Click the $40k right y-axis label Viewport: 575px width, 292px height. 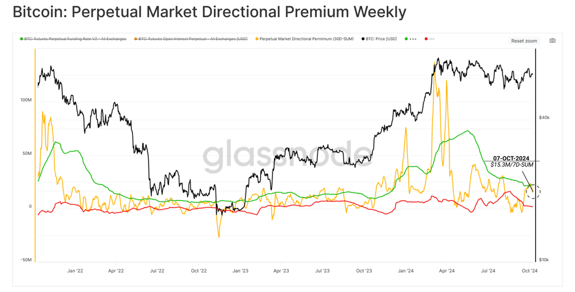pyautogui.click(x=544, y=117)
